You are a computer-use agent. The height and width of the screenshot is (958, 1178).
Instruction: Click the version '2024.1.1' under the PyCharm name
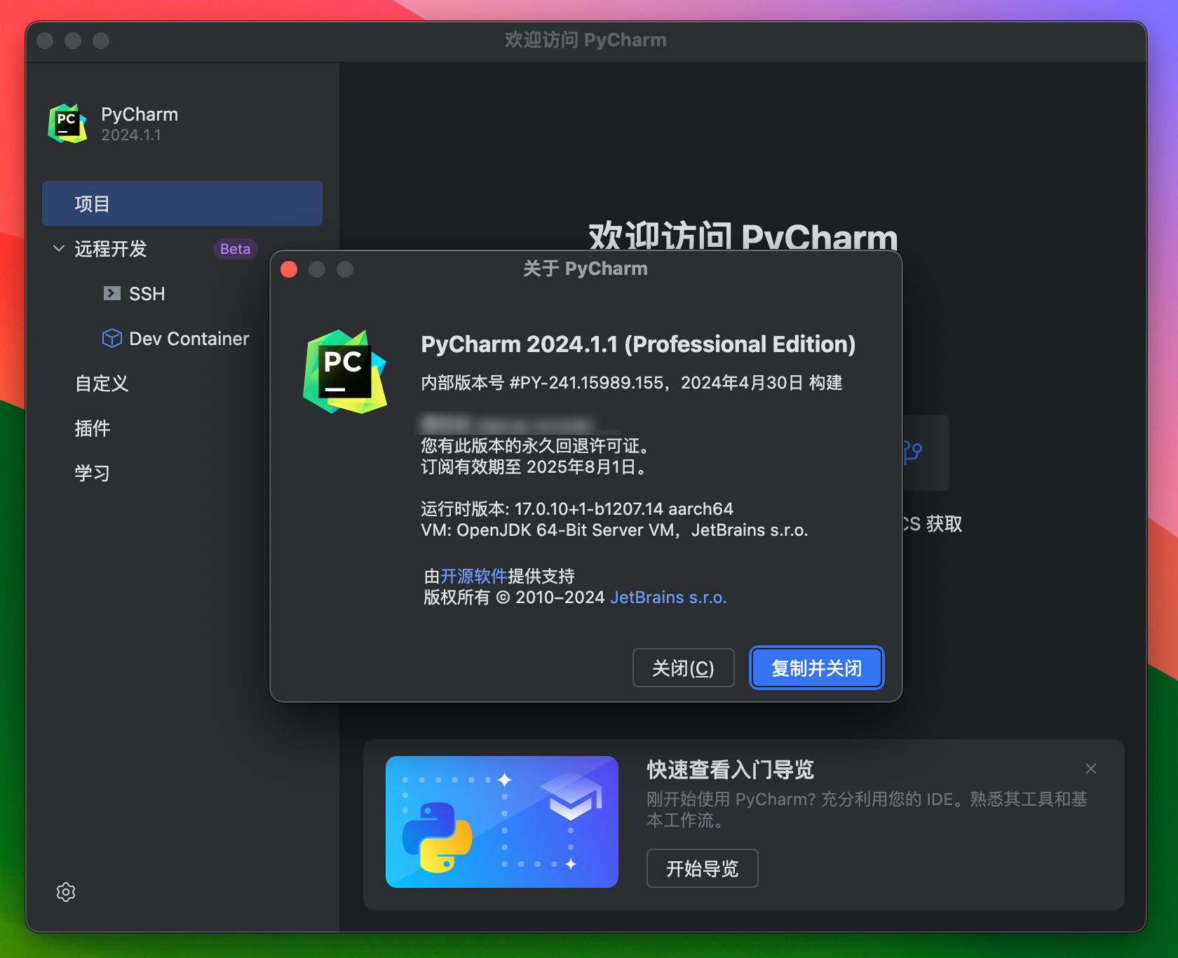(131, 135)
